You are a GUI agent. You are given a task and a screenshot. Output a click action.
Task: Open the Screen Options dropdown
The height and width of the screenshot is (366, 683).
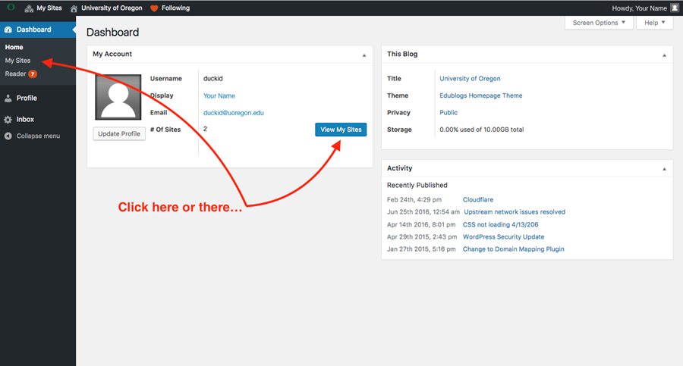(599, 23)
